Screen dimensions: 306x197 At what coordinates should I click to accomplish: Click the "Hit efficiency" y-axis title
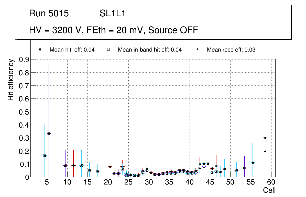10,80
